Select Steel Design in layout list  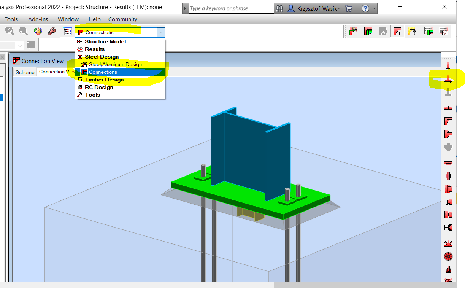120,57
